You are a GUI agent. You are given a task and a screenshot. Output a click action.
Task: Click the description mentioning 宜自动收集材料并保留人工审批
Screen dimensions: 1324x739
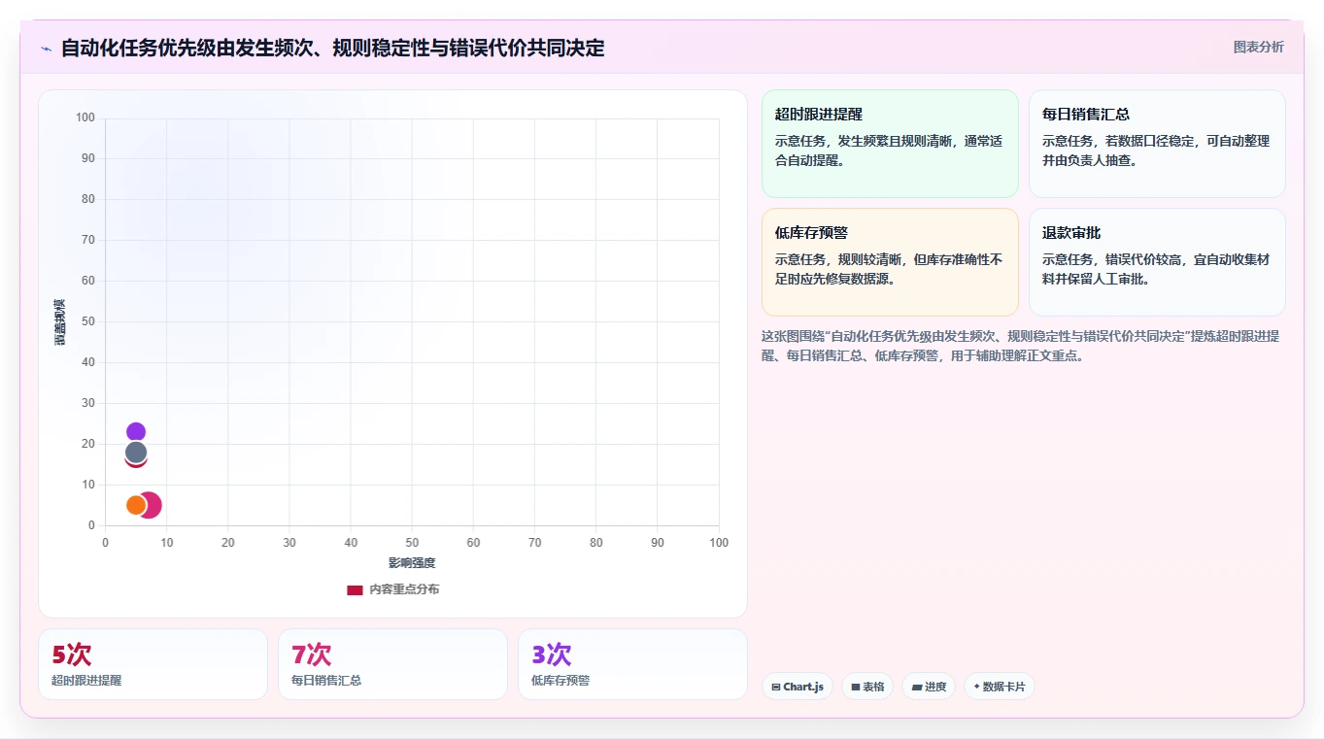(1156, 269)
